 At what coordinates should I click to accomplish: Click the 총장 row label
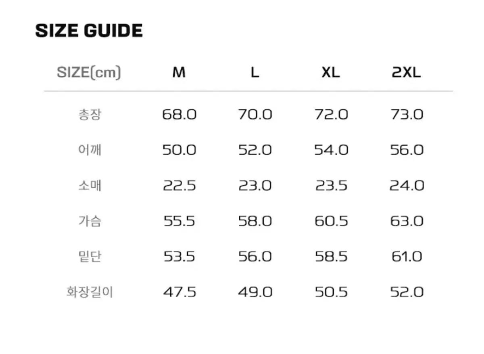(x=90, y=115)
